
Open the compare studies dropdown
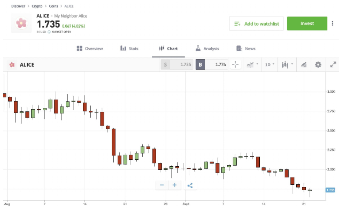click(x=252, y=64)
